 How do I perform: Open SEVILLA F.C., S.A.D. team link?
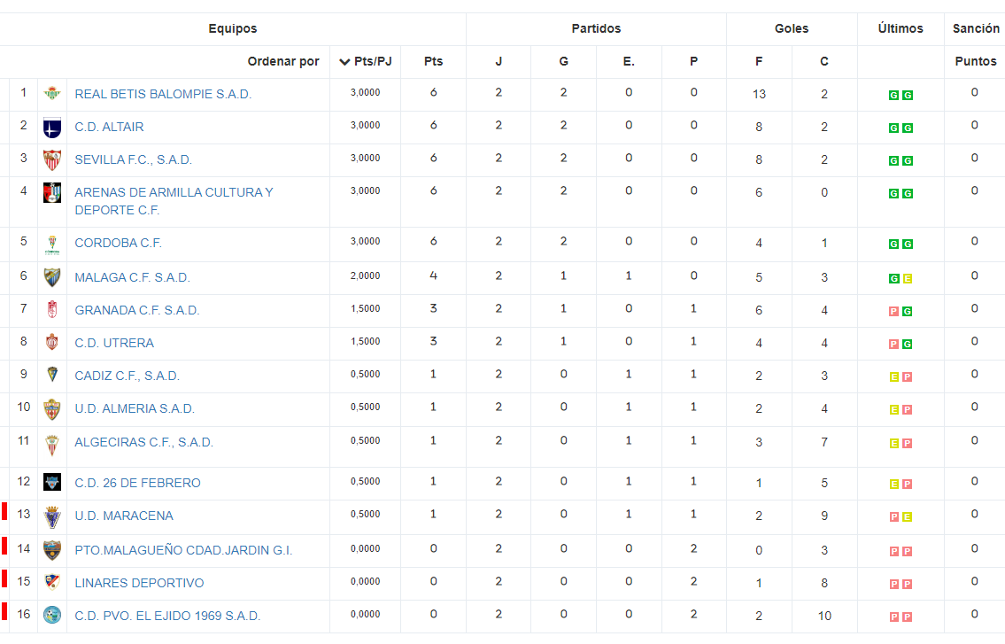[134, 159]
